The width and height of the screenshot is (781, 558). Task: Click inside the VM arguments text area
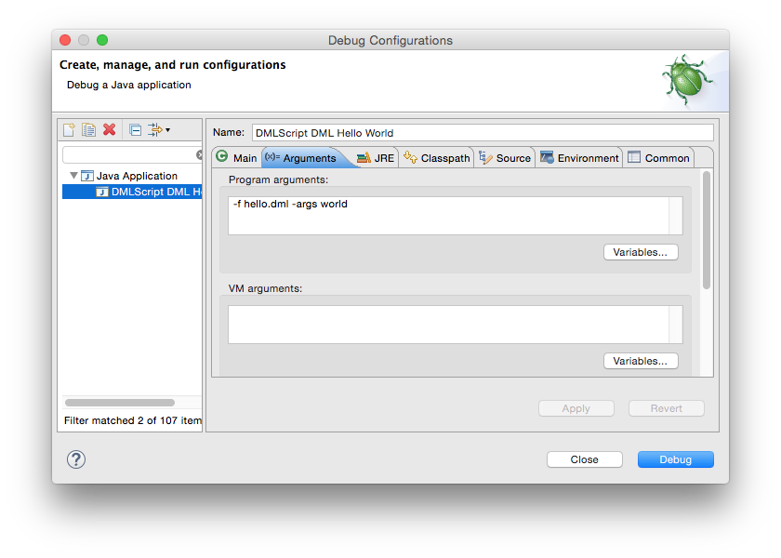pyautogui.click(x=448, y=325)
